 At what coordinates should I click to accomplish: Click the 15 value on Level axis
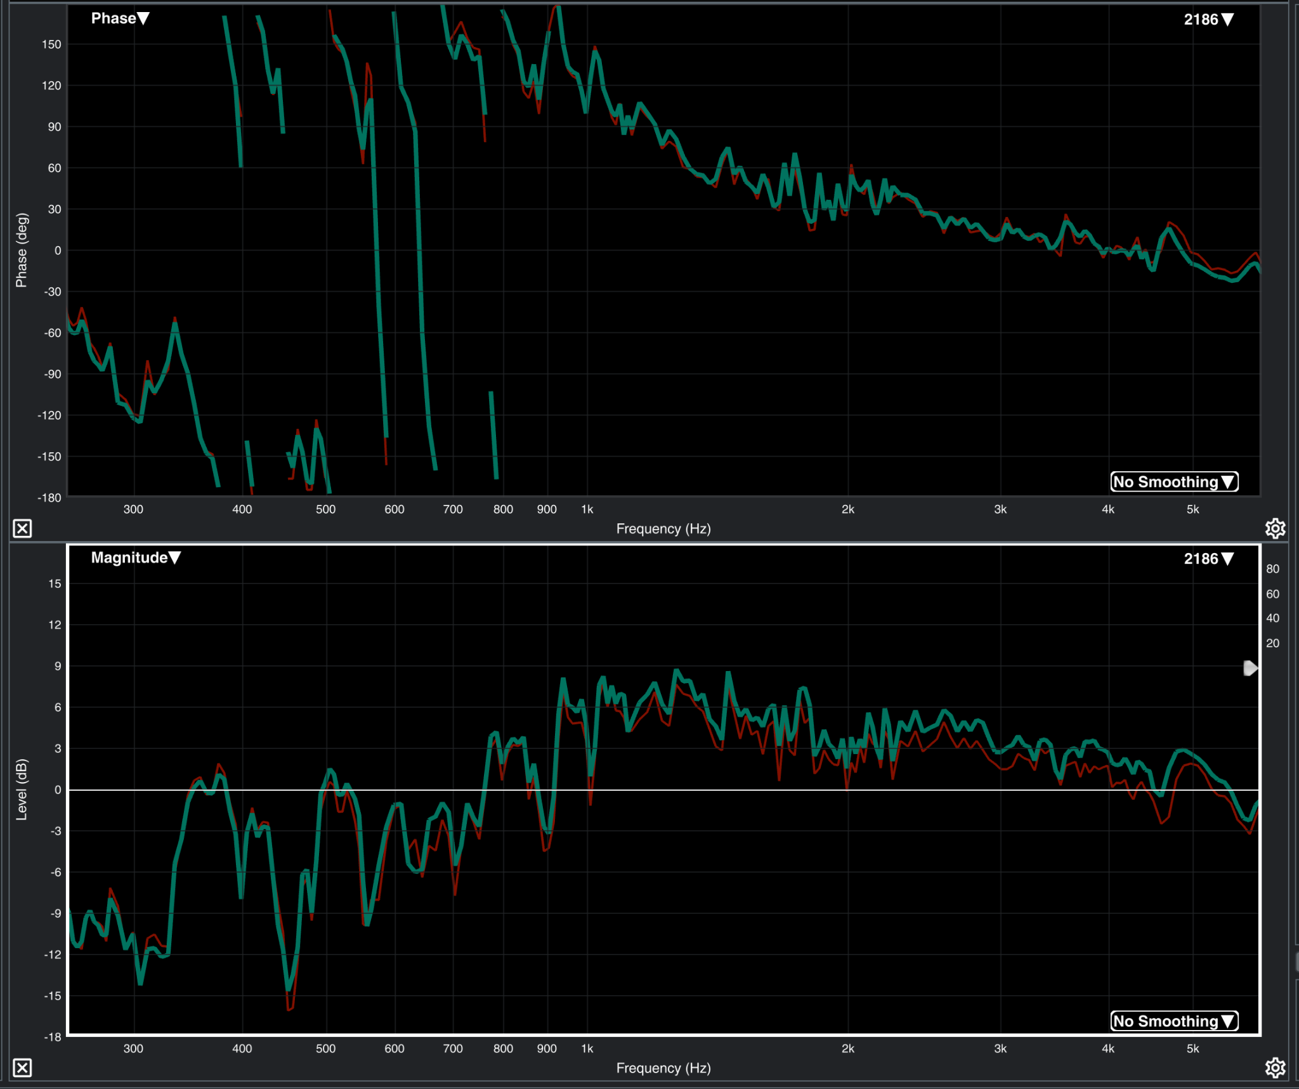pos(55,584)
